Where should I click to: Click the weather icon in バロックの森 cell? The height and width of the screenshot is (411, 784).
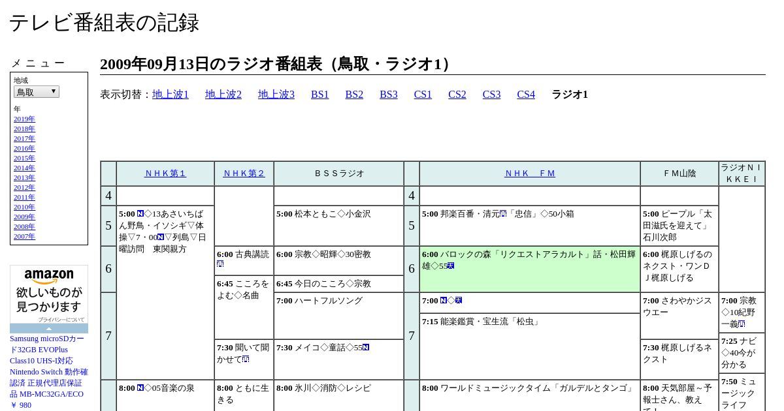pos(451,266)
